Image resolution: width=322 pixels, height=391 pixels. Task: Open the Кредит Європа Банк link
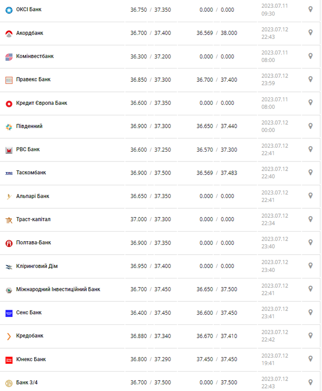tap(42, 103)
